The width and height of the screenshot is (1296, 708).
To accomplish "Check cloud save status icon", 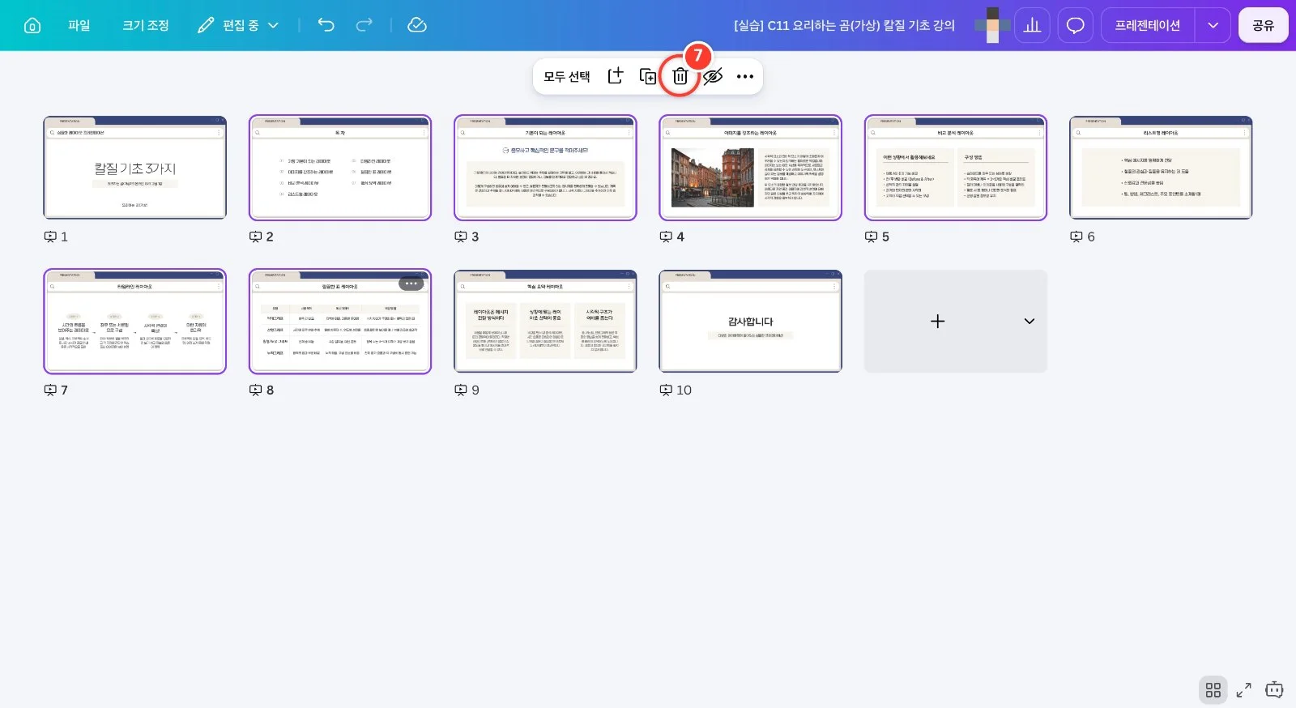I will click(x=417, y=25).
